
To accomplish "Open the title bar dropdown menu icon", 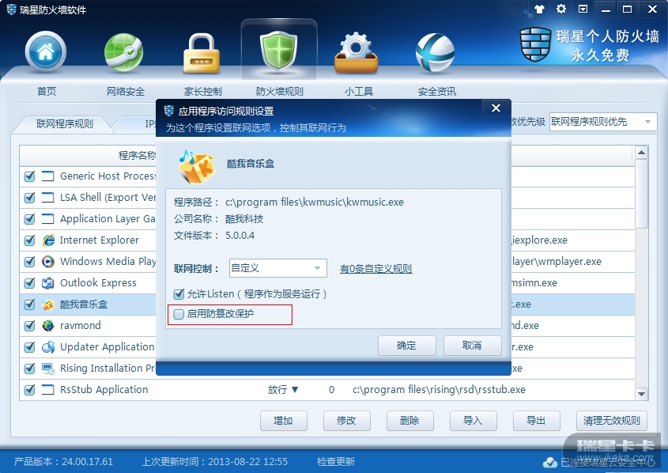I will point(583,9).
